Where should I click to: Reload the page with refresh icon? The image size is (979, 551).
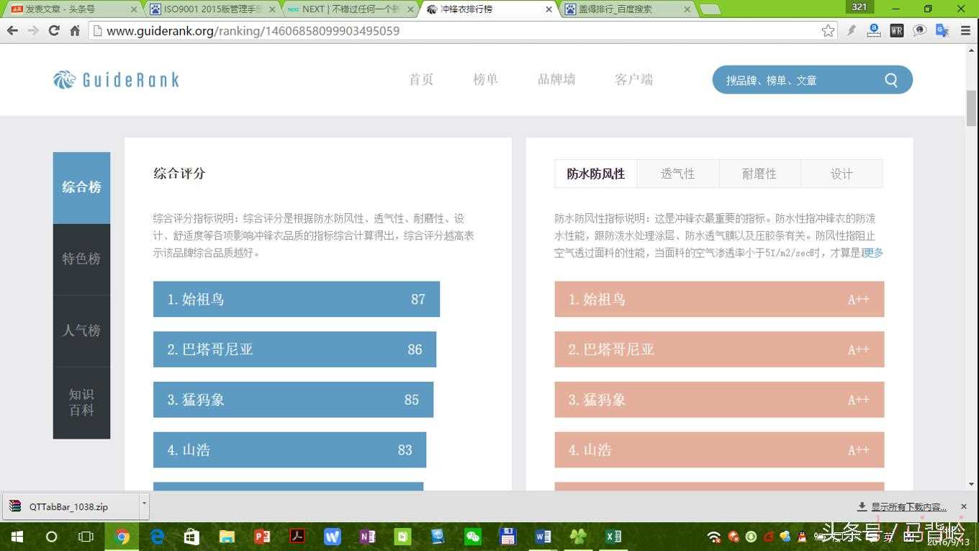[x=54, y=31]
